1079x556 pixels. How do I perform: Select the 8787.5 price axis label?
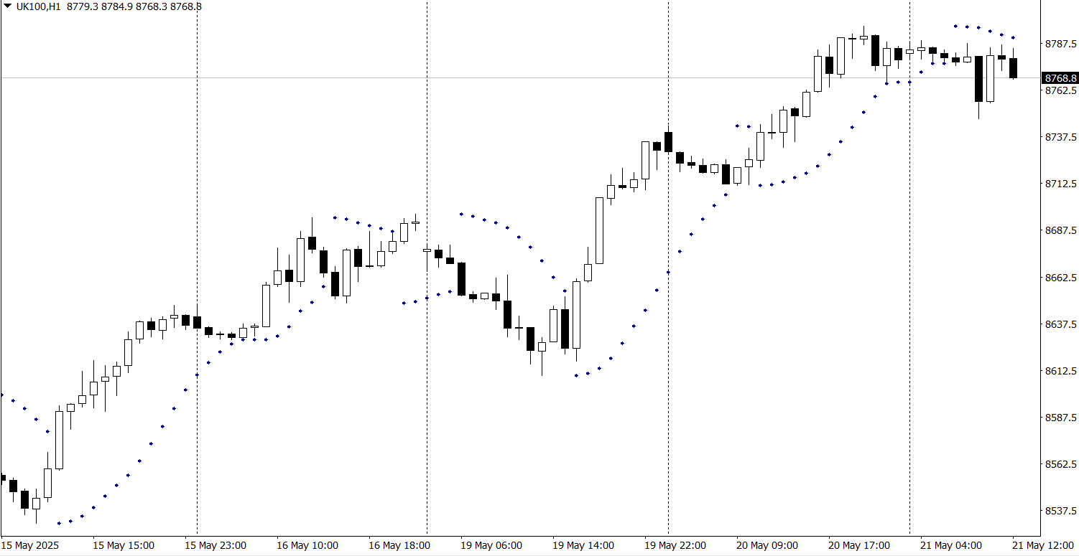(x=1061, y=44)
